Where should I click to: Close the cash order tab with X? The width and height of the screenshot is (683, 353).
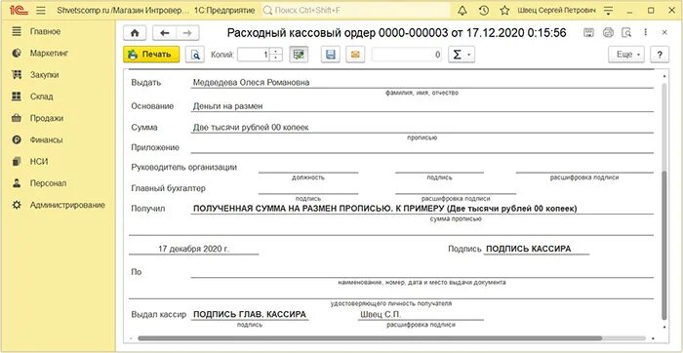pyautogui.click(x=664, y=32)
